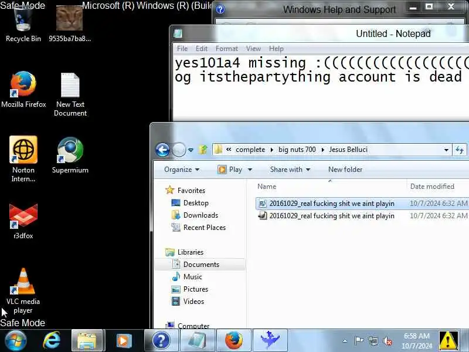The image size is (469, 352).
Task: Open the New Text Document file
Action: point(70,94)
